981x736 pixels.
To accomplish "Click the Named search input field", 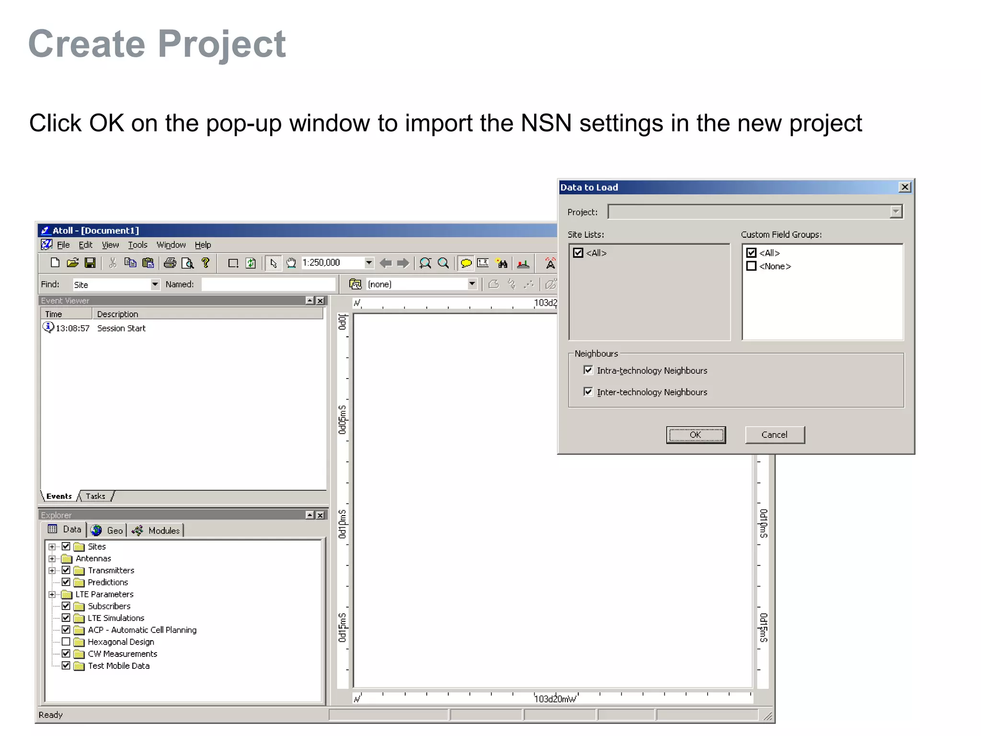I will point(268,284).
